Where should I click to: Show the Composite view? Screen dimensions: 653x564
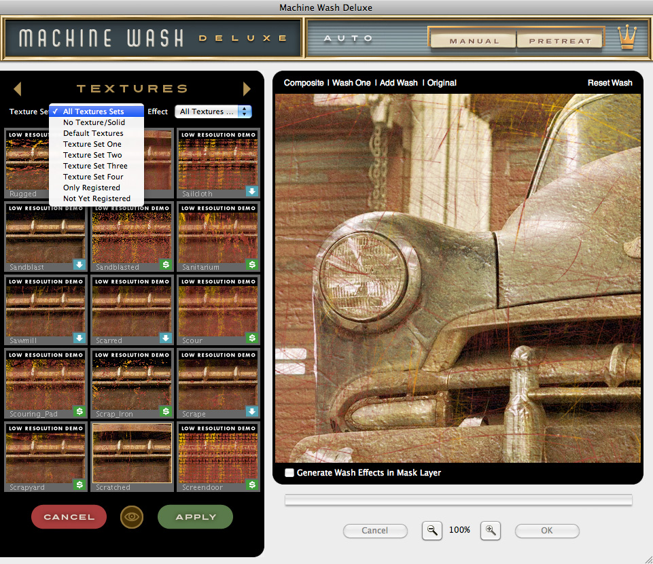click(304, 83)
